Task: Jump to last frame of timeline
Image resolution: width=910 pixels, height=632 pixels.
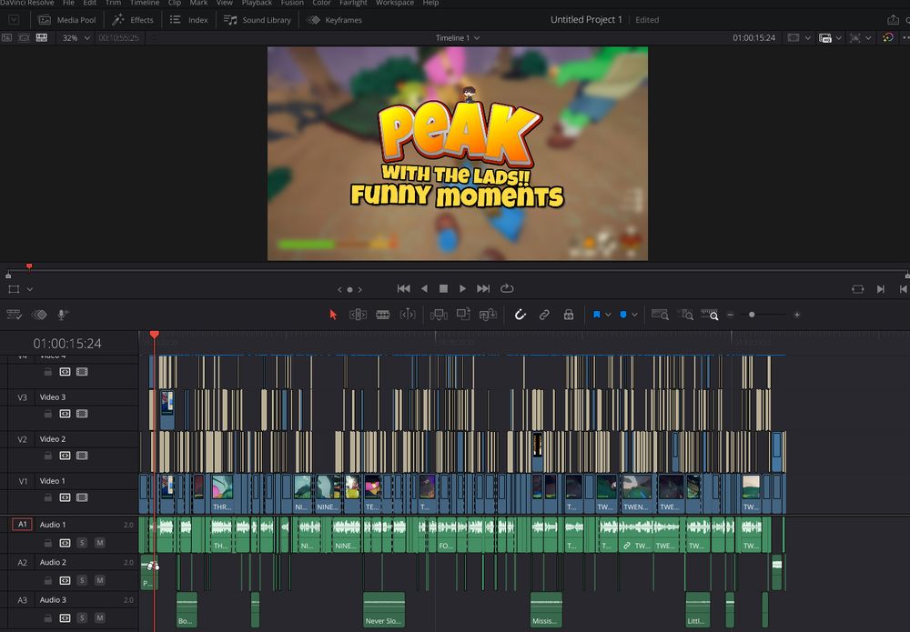Action: point(483,289)
